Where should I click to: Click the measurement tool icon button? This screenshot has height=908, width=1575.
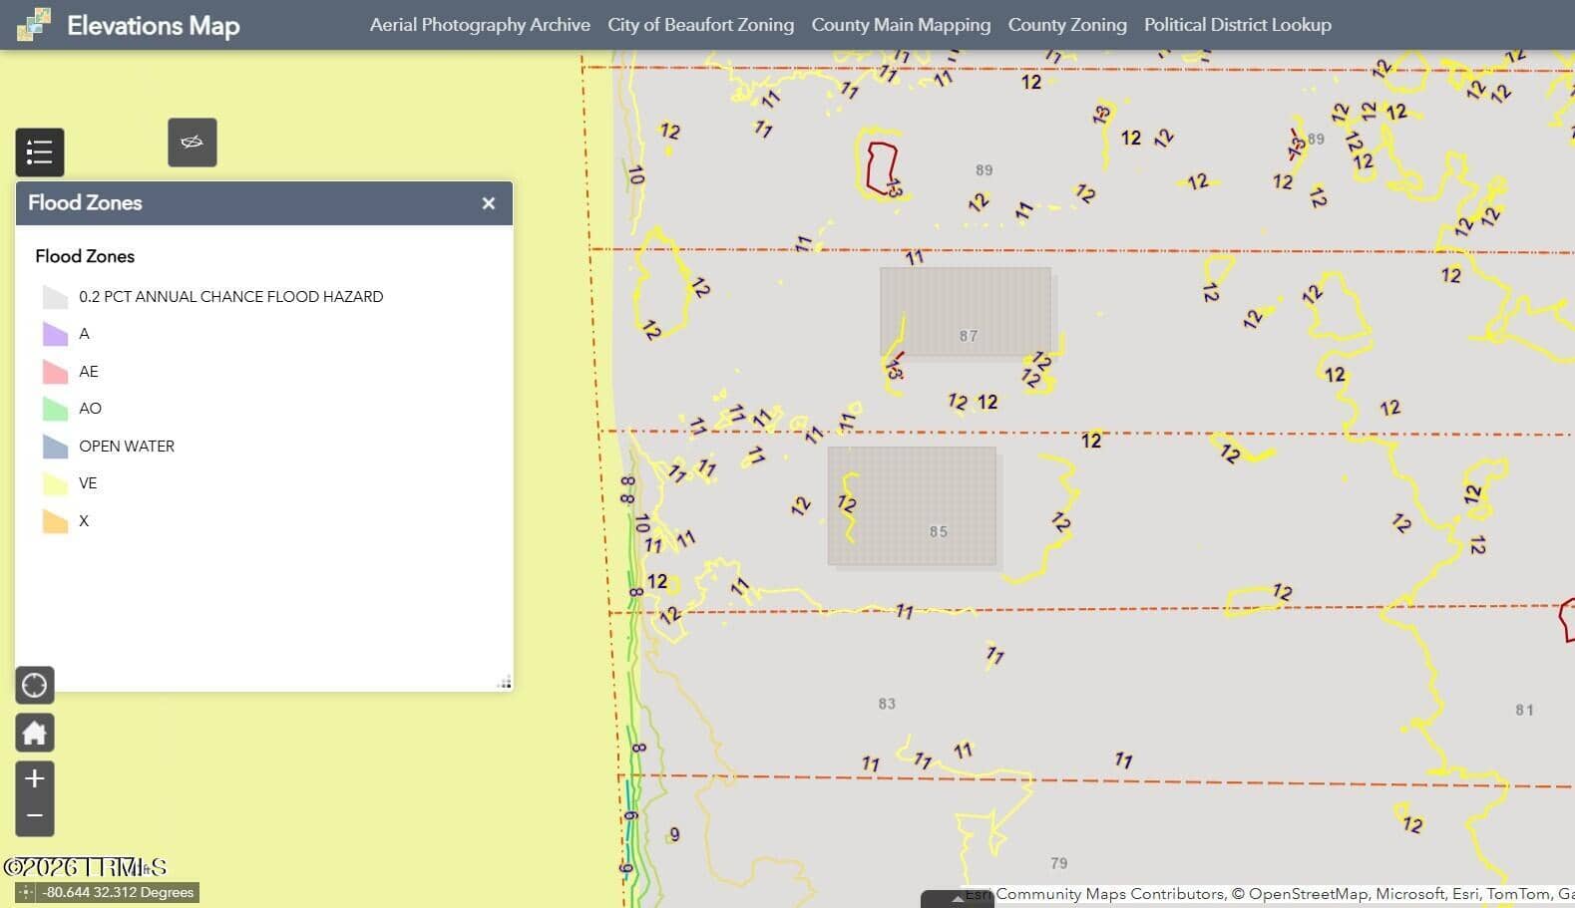pos(193,143)
